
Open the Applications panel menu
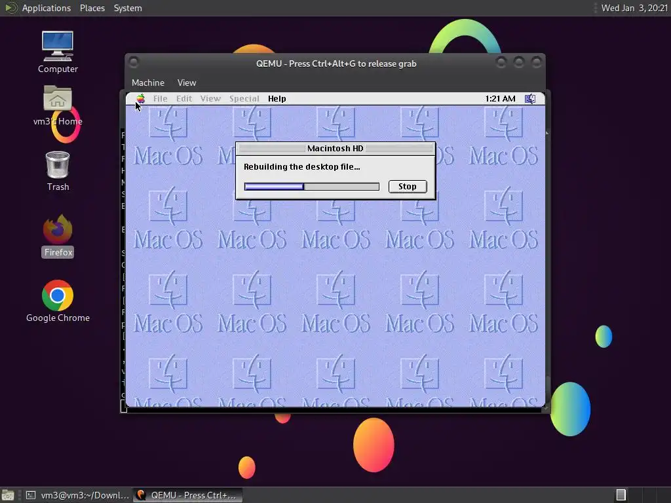pyautogui.click(x=47, y=8)
